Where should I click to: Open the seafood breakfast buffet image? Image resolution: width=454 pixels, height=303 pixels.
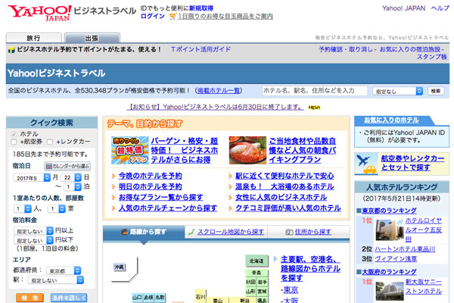[x=247, y=150]
